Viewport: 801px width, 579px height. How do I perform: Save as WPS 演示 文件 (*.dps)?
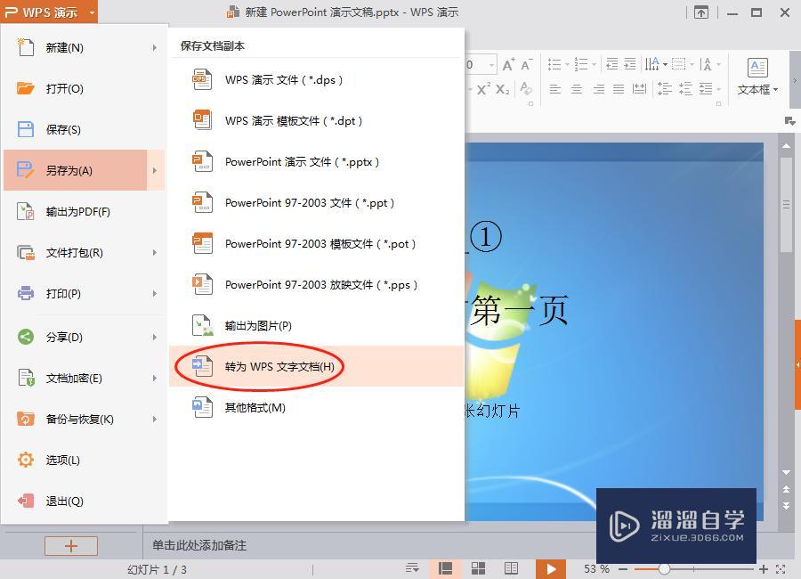tap(317, 80)
